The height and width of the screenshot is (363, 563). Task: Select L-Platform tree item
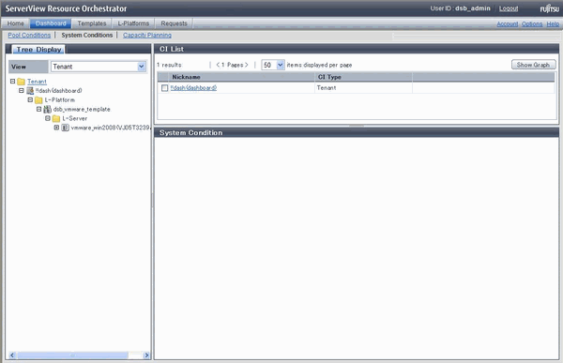[x=60, y=99]
